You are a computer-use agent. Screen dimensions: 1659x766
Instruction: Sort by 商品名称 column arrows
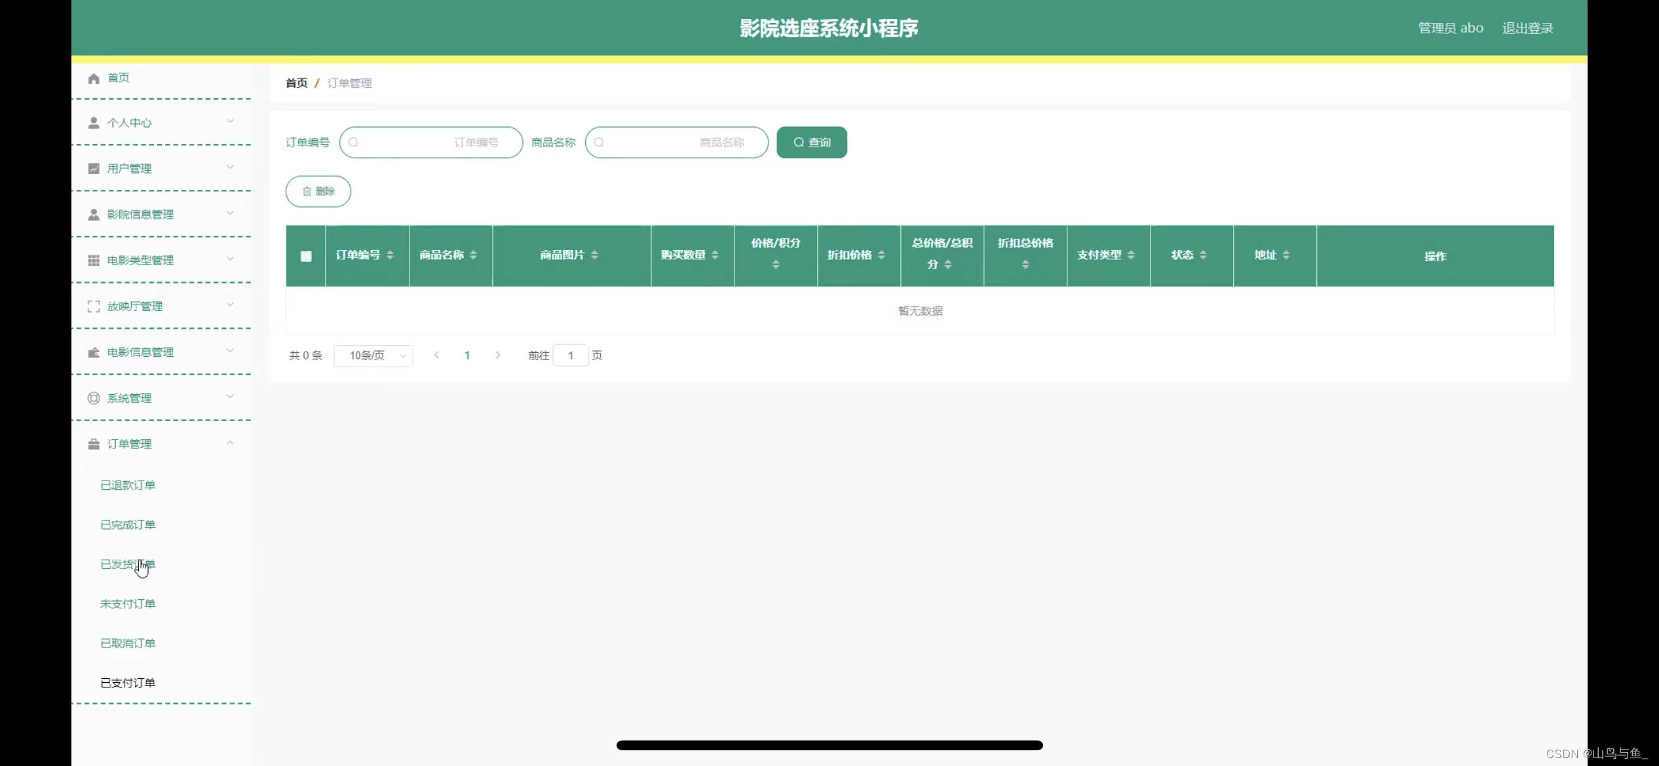pyautogui.click(x=473, y=255)
